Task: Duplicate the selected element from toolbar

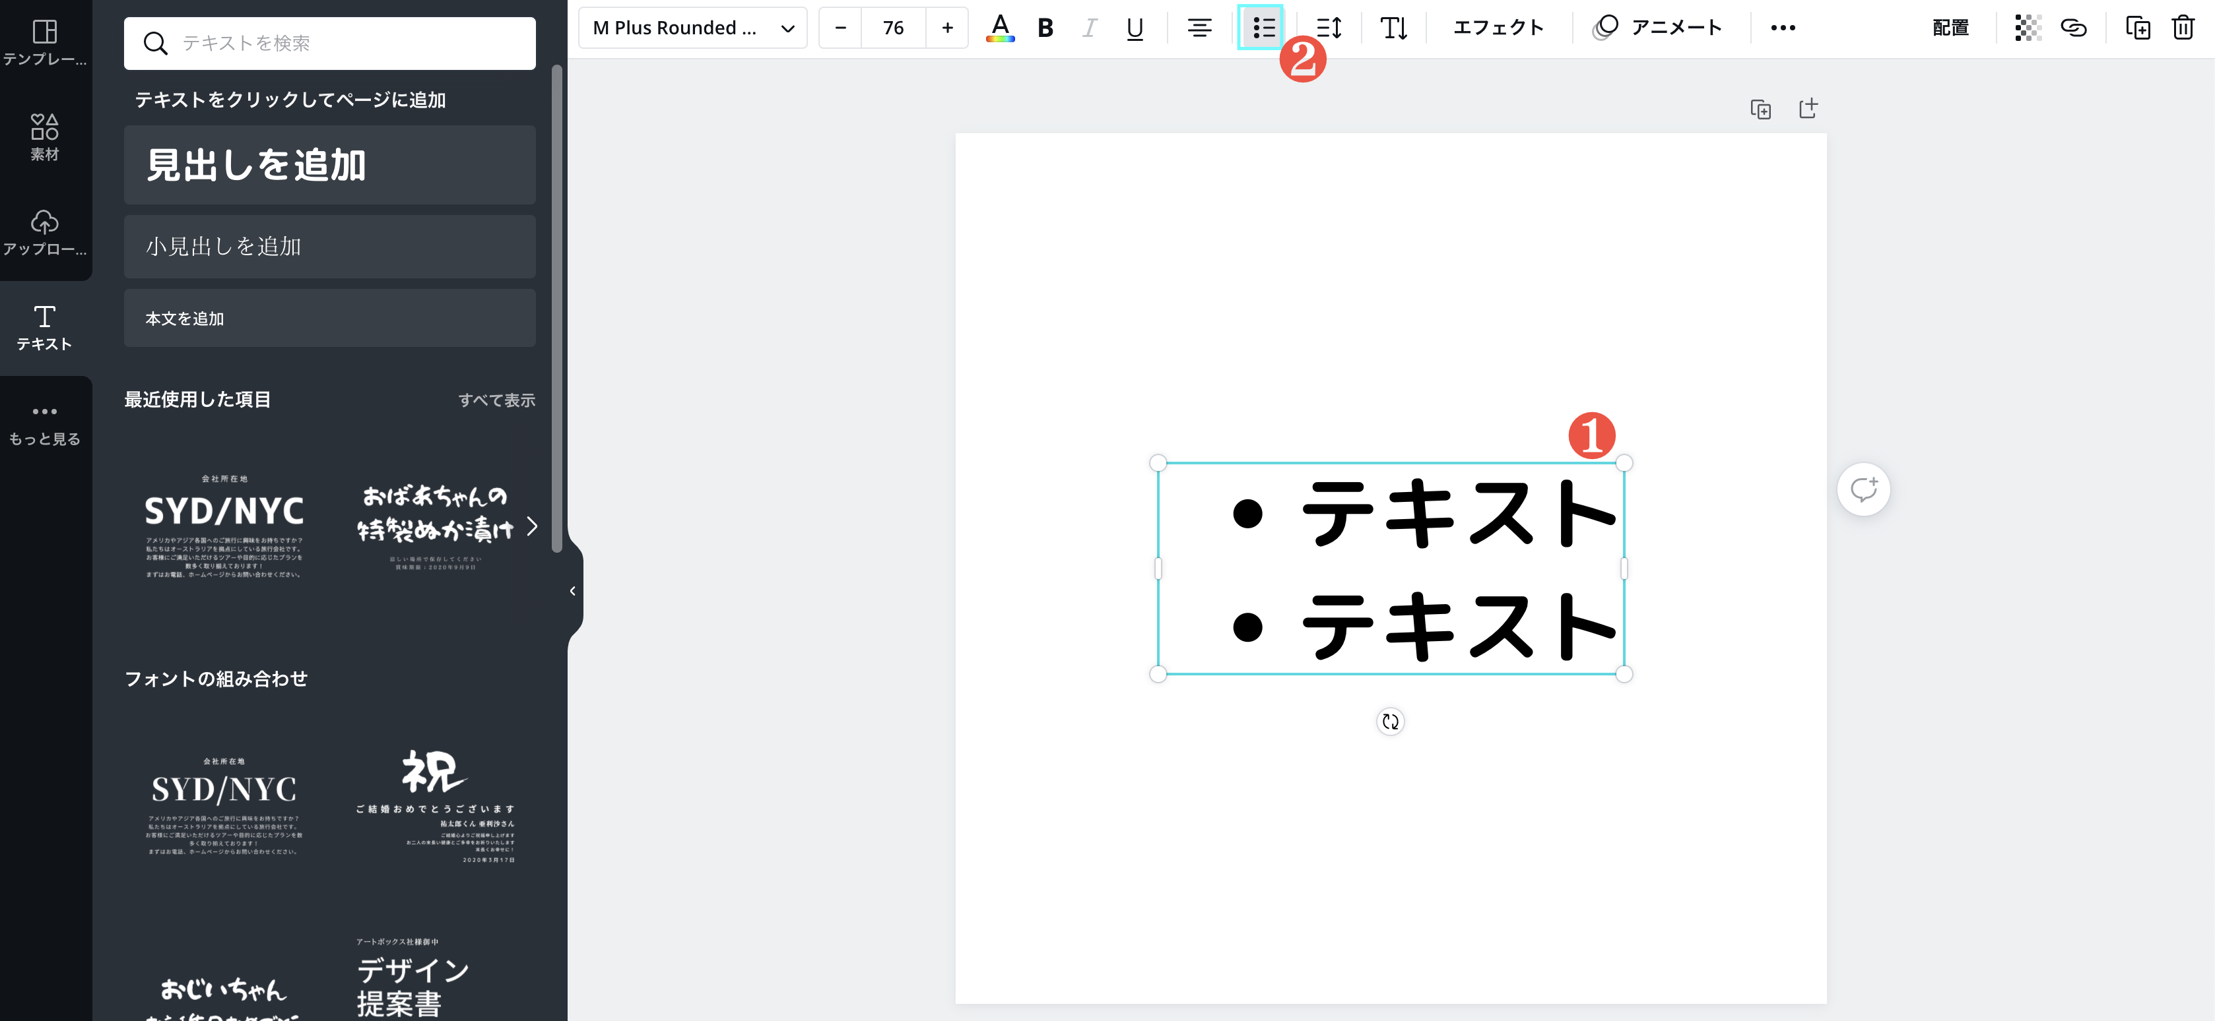Action: [x=2138, y=28]
